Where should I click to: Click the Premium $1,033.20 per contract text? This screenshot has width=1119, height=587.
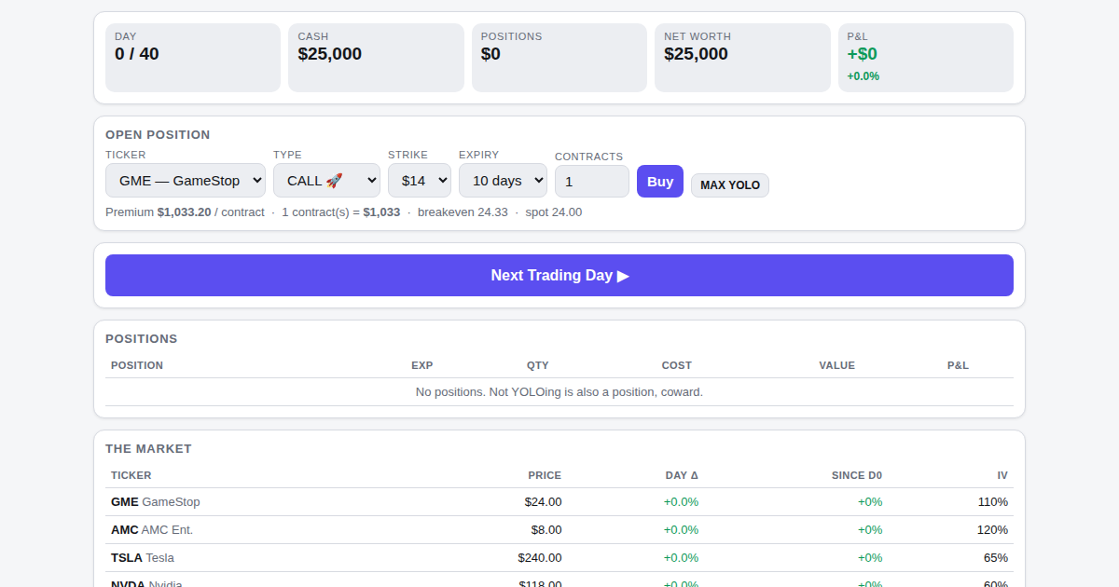185,212
